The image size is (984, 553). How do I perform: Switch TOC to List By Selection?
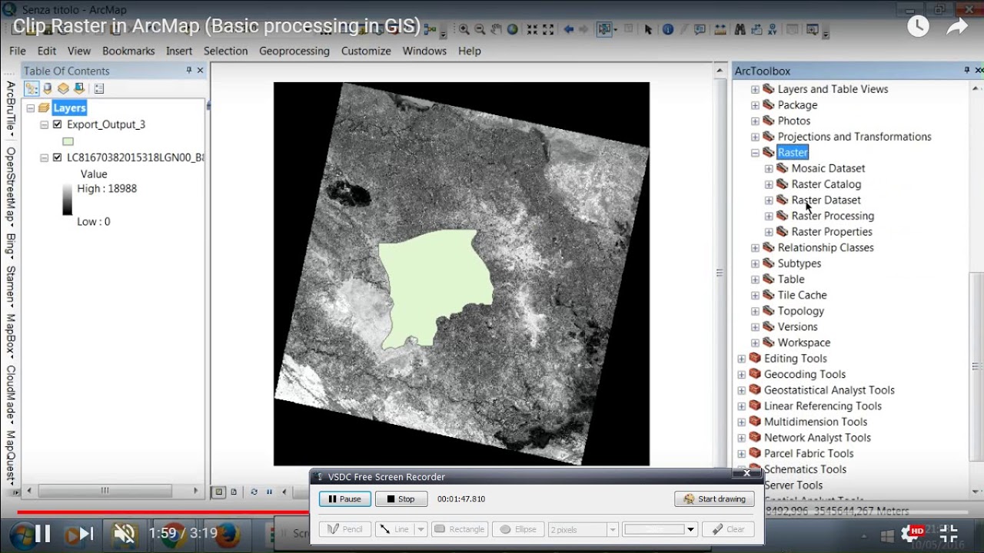point(79,88)
